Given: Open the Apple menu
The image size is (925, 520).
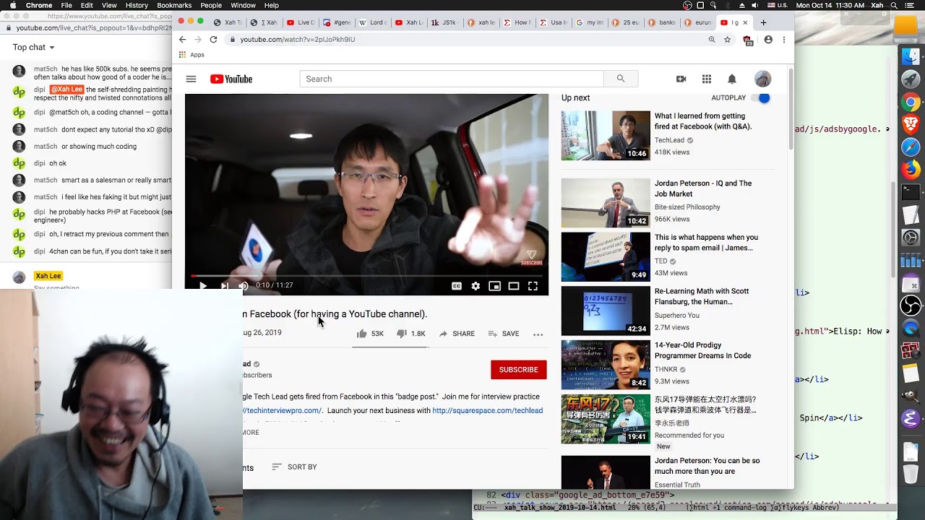Looking at the screenshot, I should pyautogui.click(x=13, y=5).
